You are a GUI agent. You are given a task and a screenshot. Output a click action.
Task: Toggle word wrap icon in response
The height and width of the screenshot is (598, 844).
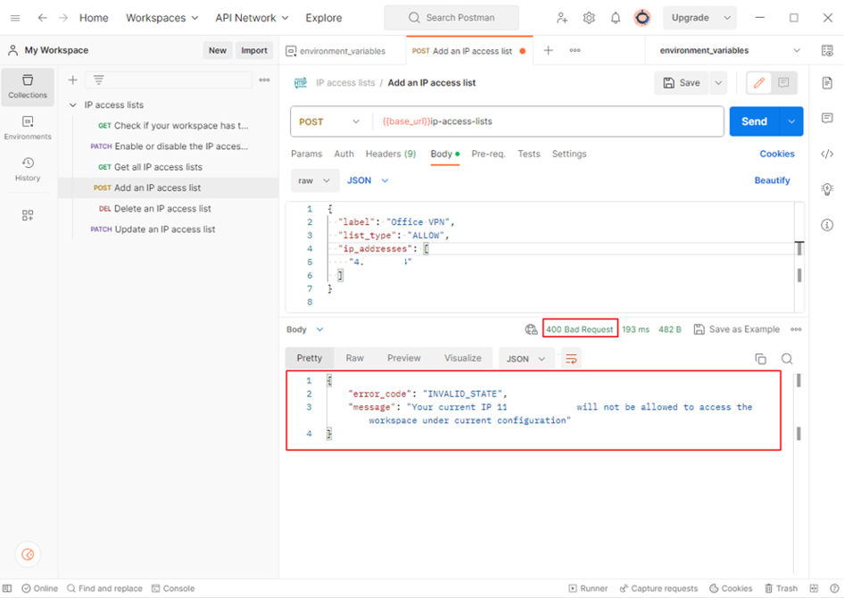click(572, 359)
